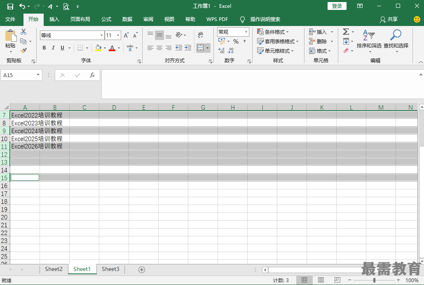The image size is (424, 285).
Task: Apply yellow fill color to cell
Action: pos(98,48)
